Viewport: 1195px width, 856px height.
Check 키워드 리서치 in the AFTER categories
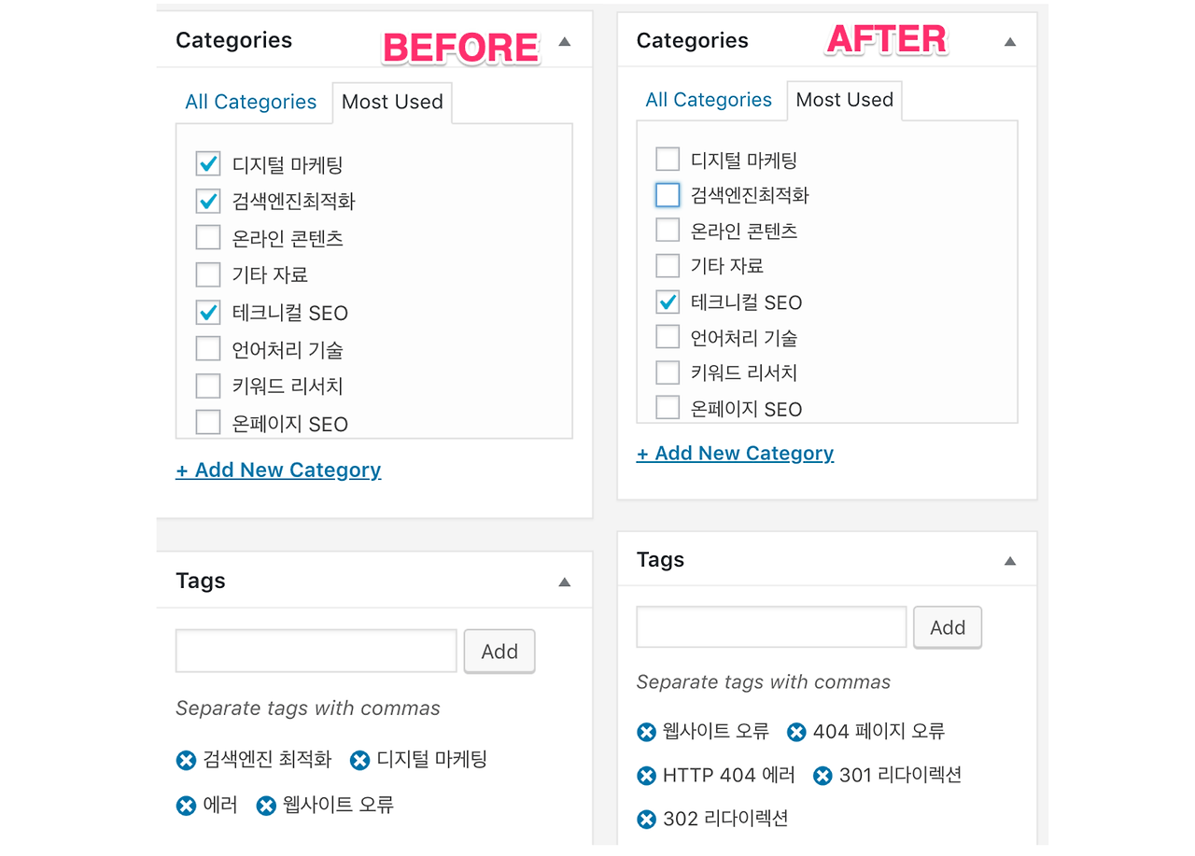pyautogui.click(x=668, y=372)
